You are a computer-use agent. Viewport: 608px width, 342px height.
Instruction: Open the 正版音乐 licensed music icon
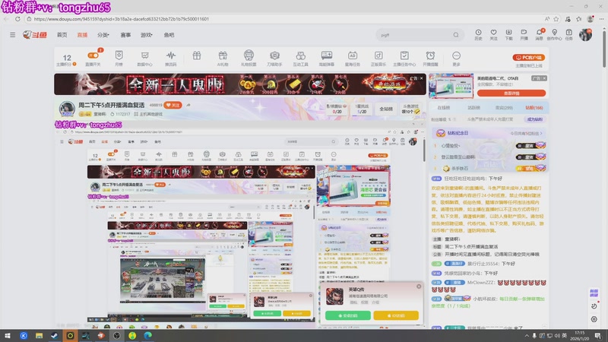378,55
